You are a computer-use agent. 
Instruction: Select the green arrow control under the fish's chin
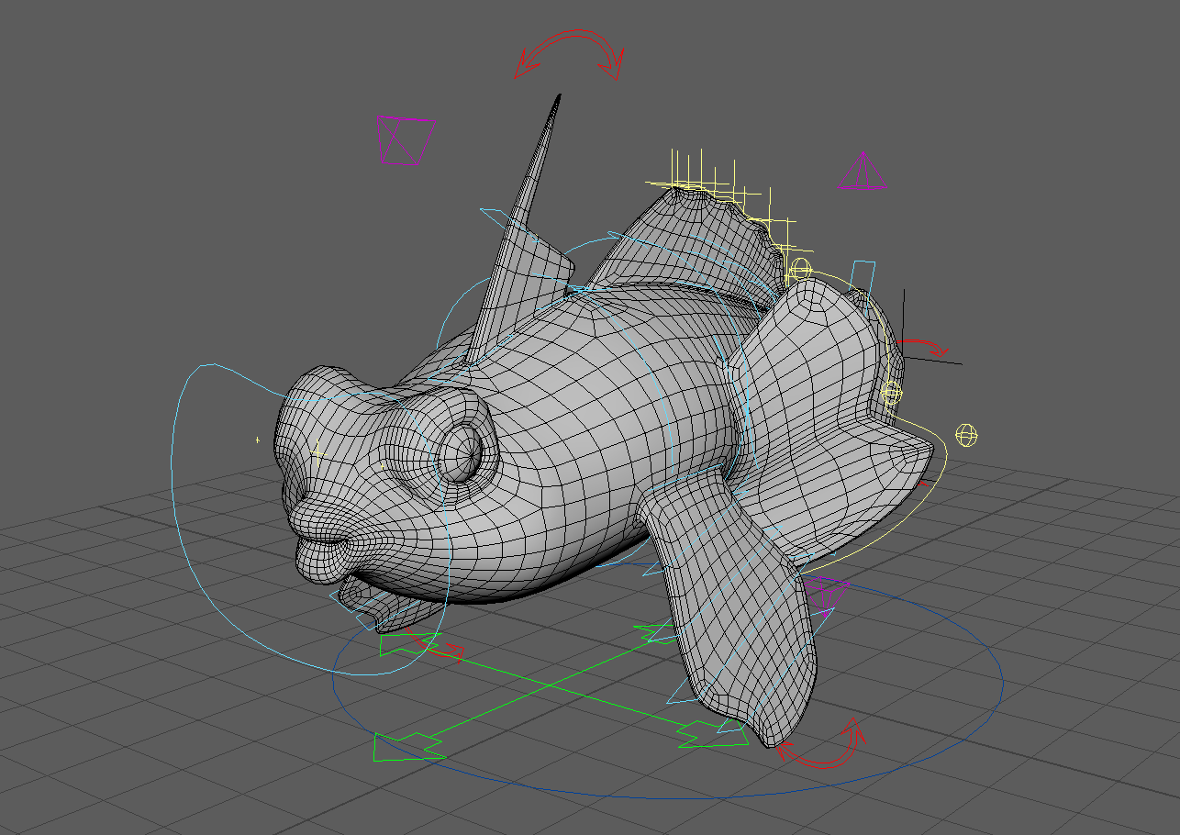point(409,643)
